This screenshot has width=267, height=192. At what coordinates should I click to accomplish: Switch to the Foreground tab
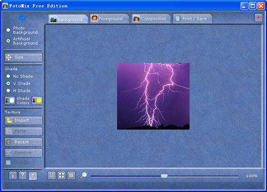(x=109, y=19)
